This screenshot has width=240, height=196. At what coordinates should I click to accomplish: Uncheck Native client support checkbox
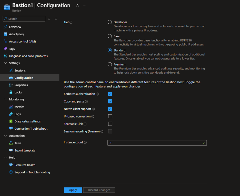click(x=110, y=109)
